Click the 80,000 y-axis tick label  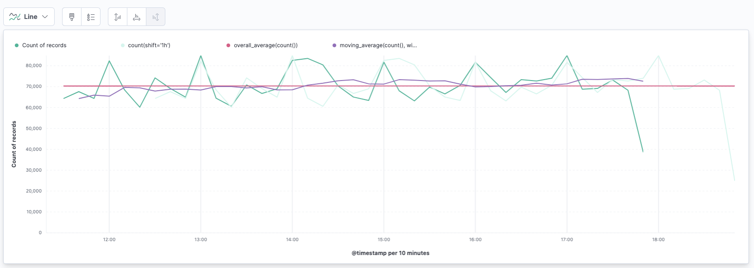[x=34, y=66]
